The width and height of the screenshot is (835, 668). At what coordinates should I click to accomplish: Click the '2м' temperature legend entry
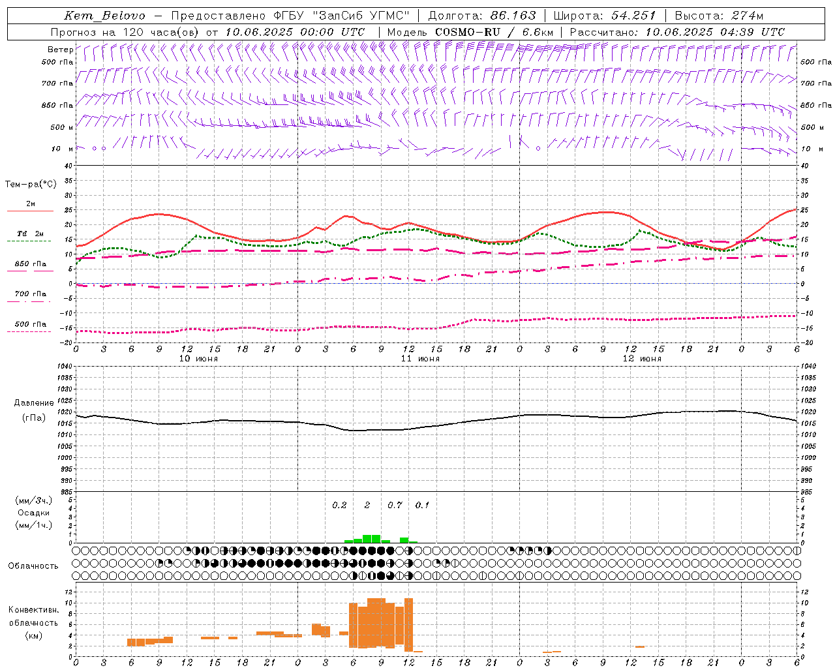click(31, 204)
